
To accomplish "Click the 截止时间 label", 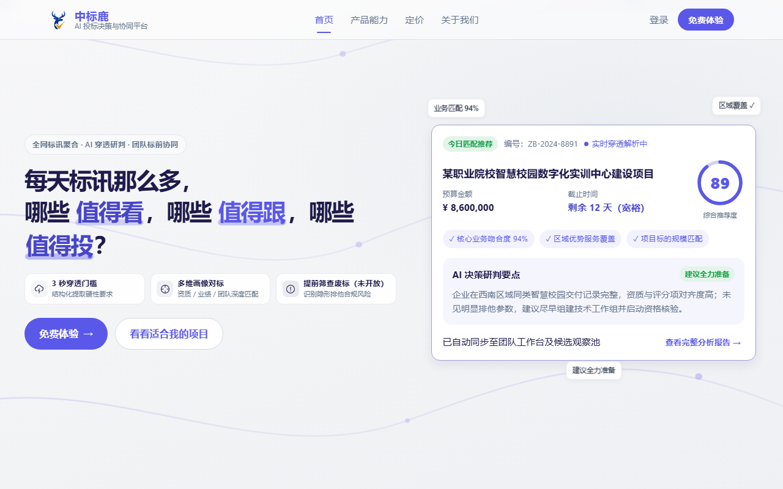I will (582, 194).
